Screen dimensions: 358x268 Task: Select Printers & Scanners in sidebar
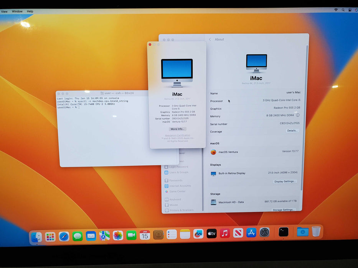(179, 210)
